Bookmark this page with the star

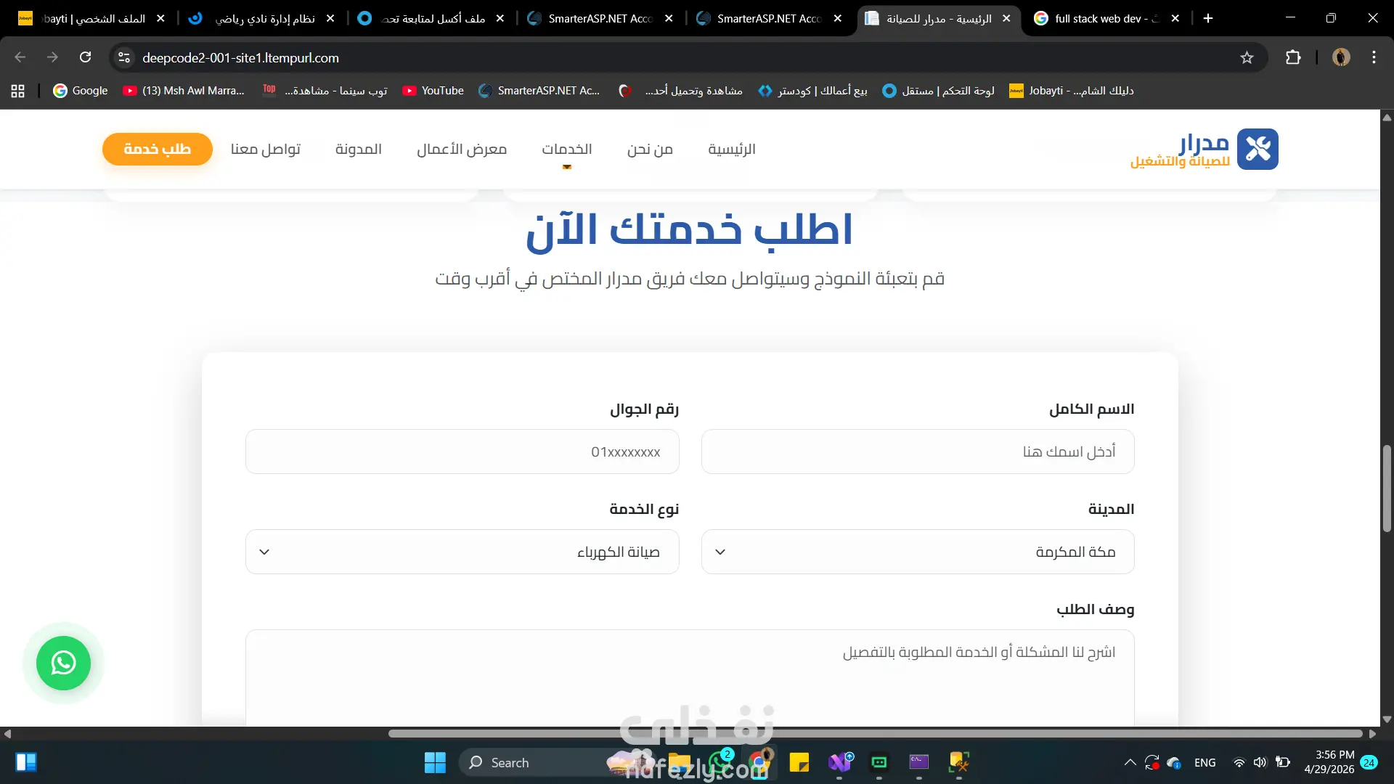(1247, 57)
